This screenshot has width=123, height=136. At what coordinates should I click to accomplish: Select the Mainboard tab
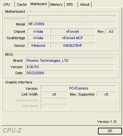[x=39, y=4]
